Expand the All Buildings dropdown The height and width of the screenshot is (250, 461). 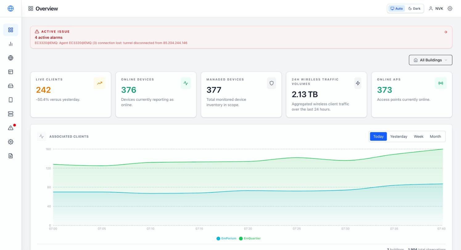pos(430,60)
